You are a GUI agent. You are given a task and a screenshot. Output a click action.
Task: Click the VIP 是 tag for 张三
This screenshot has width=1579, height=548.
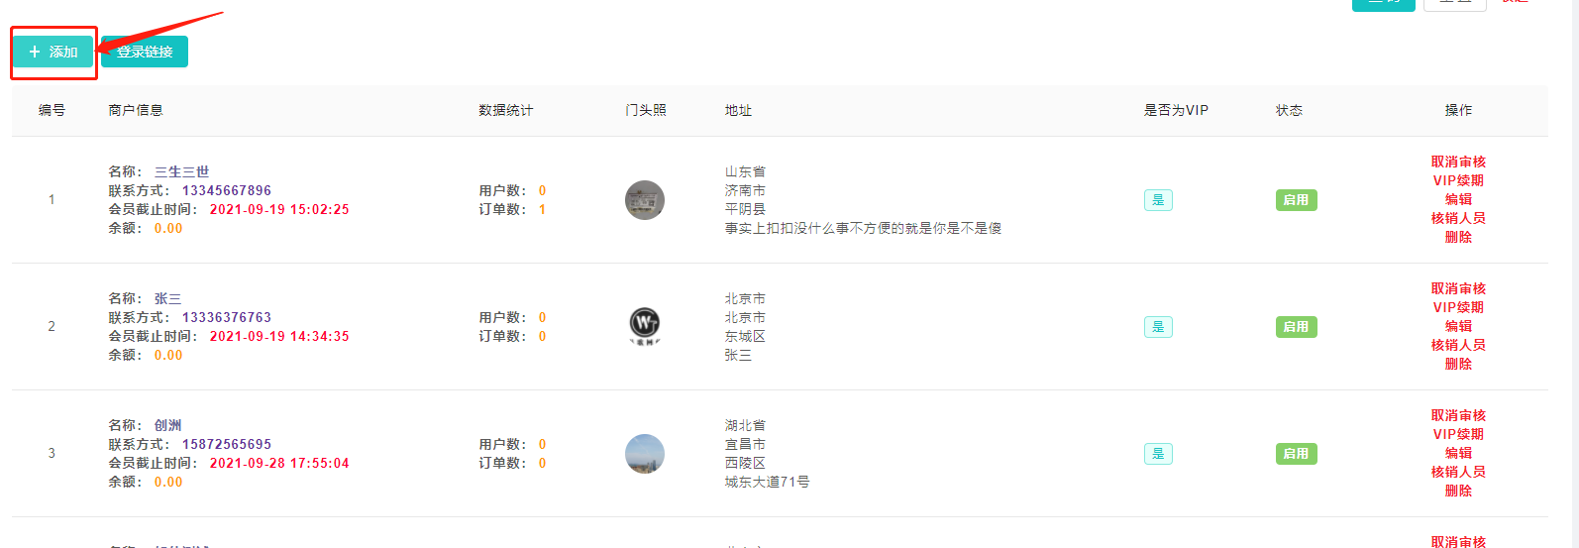[x=1158, y=327]
